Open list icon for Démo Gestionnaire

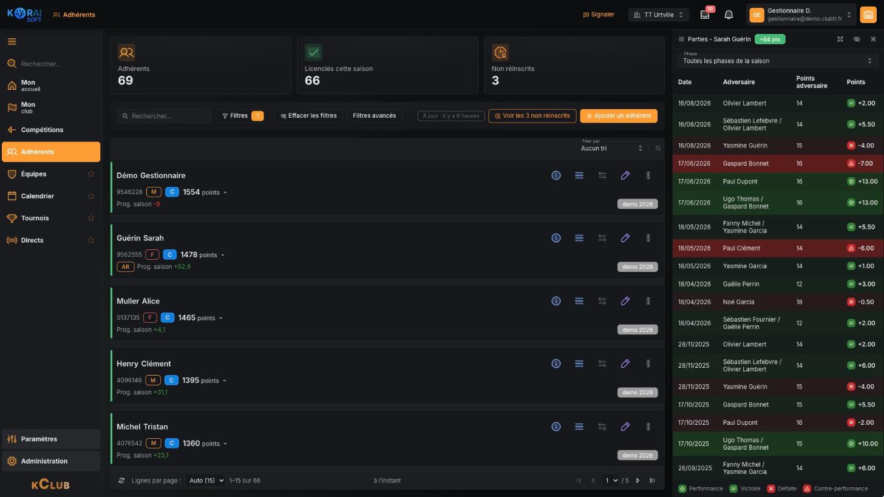pyautogui.click(x=579, y=175)
